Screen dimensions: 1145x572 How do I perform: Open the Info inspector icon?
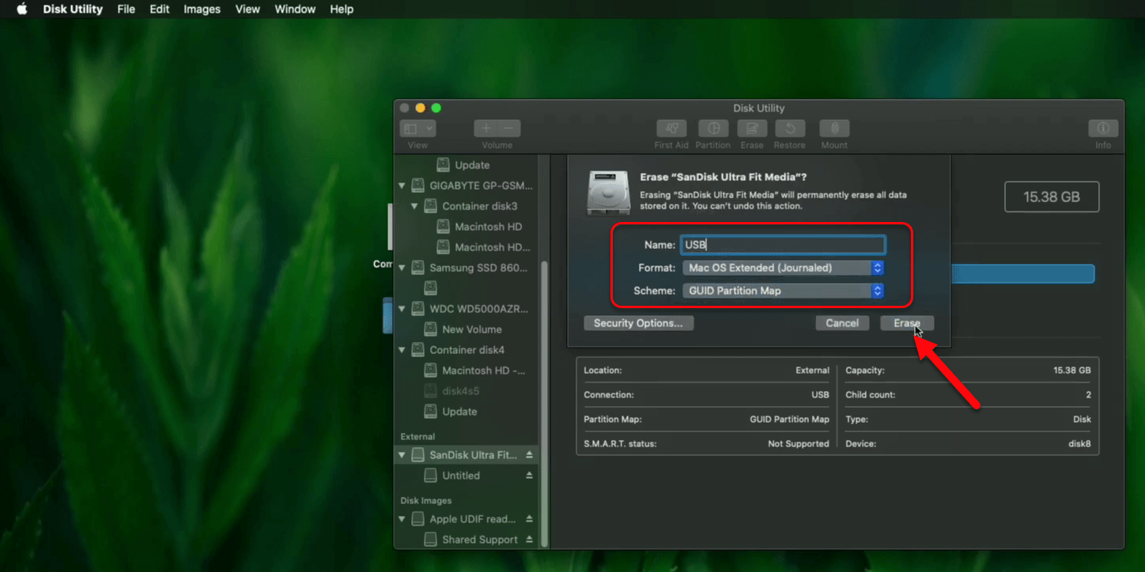(x=1103, y=128)
